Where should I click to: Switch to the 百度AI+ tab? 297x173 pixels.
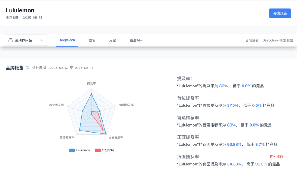pyautogui.click(x=136, y=40)
